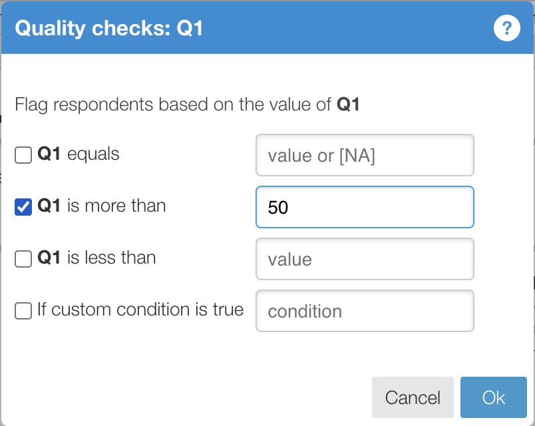535x426 pixels.
Task: Abort changes using the Cancel button
Action: point(413,397)
